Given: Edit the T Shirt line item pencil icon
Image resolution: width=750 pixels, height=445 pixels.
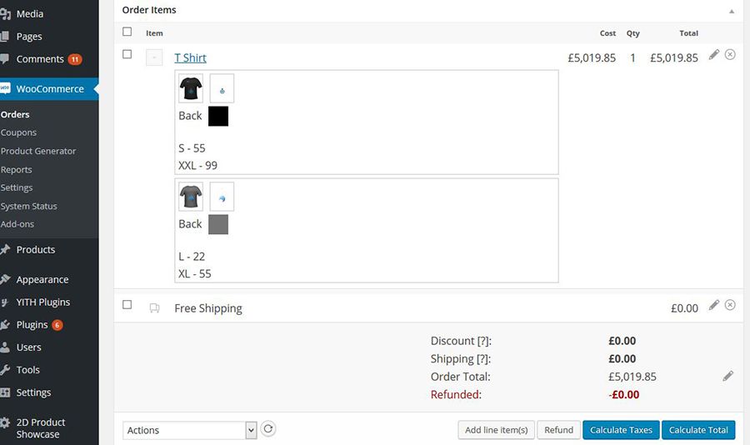Looking at the screenshot, I should [713, 54].
